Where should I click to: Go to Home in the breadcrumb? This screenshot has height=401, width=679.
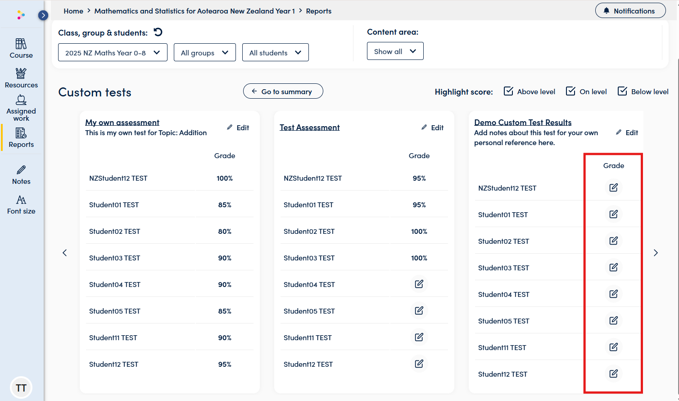[x=73, y=11]
